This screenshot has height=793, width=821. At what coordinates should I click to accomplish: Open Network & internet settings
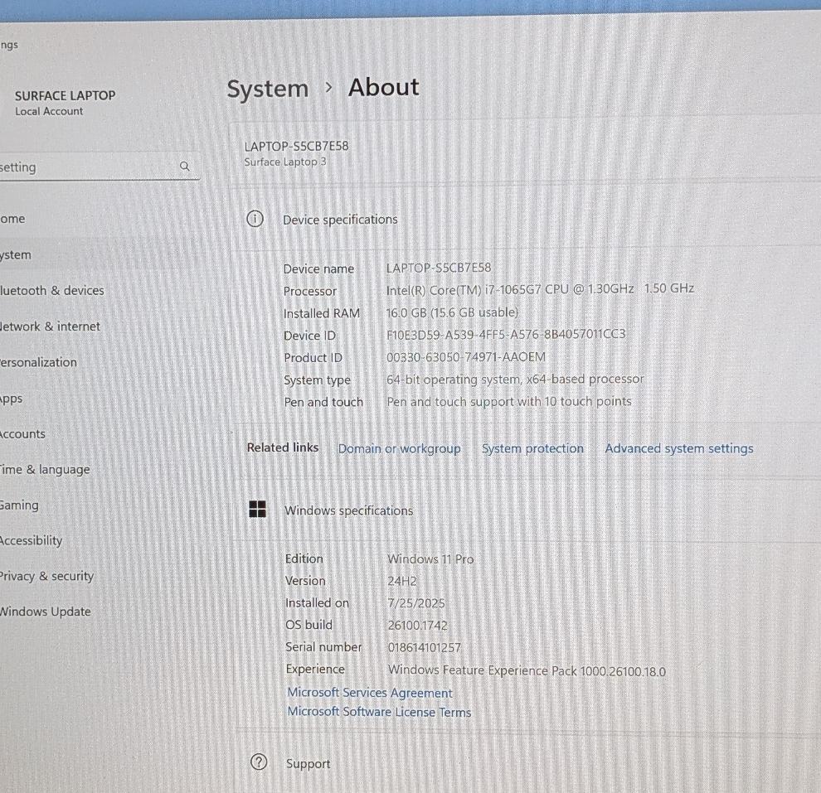tap(50, 326)
